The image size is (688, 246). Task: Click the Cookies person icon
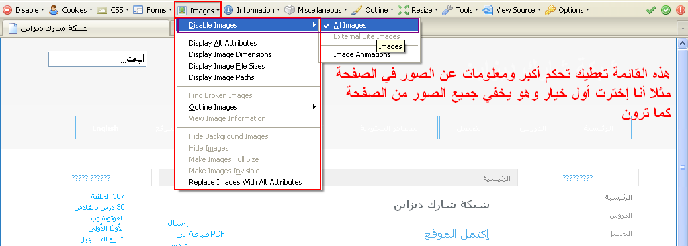[x=54, y=10]
